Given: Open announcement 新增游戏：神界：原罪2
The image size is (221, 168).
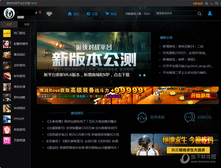Looking at the screenshot, I should 179,60.
